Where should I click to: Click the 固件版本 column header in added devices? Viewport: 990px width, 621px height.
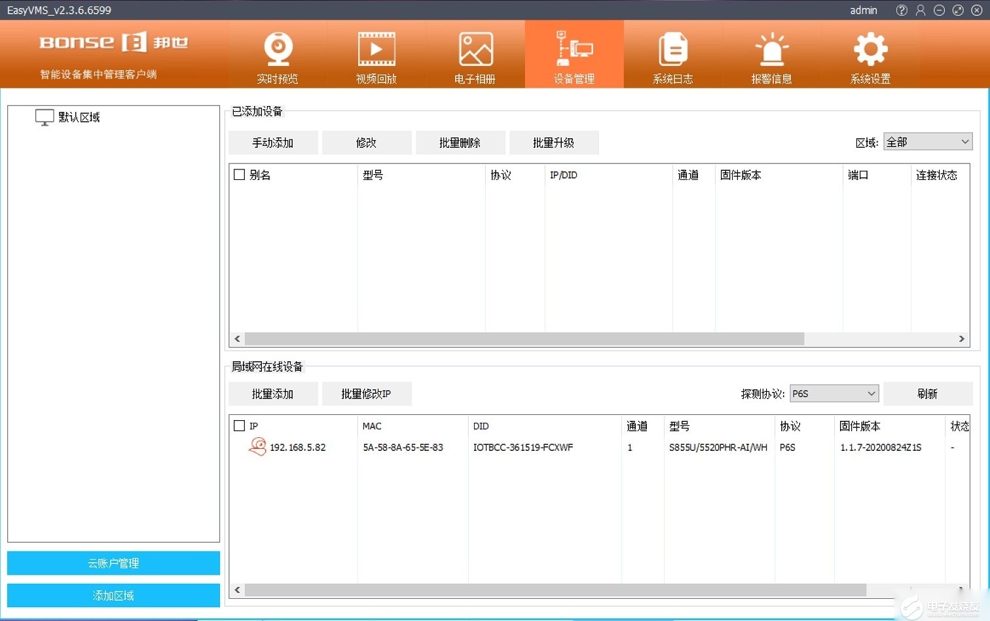pyautogui.click(x=741, y=175)
